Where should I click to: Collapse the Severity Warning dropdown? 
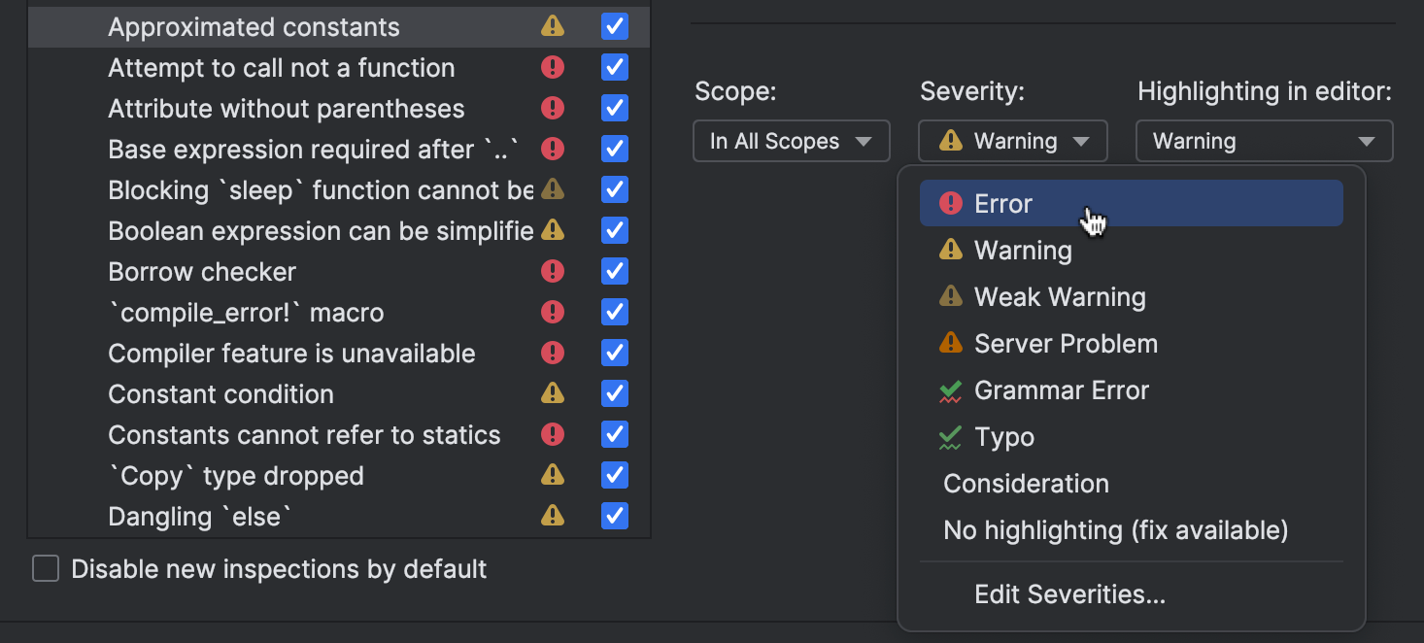tap(1012, 141)
